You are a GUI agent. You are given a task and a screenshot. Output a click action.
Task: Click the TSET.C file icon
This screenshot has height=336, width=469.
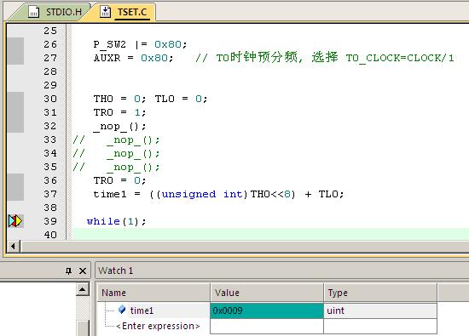pyautogui.click(x=105, y=12)
